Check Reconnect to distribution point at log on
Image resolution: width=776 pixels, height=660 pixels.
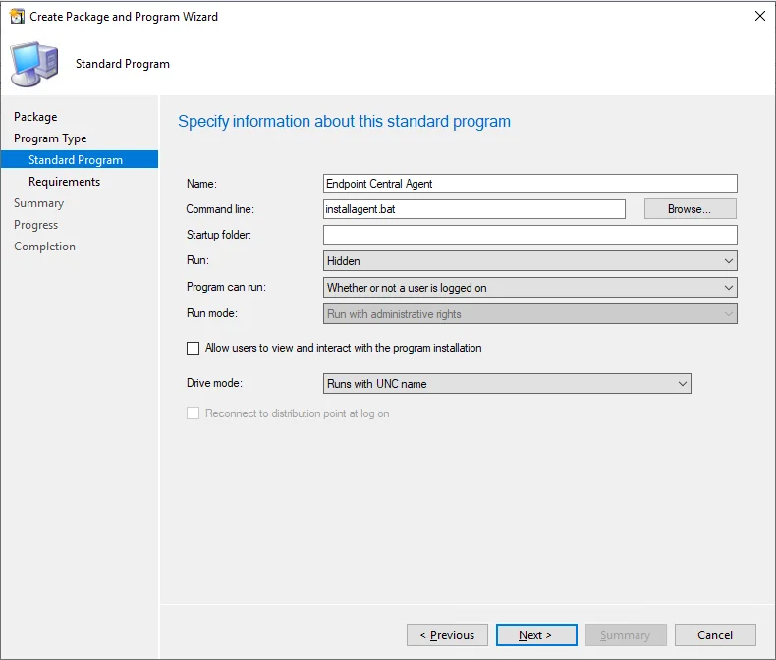(x=193, y=413)
